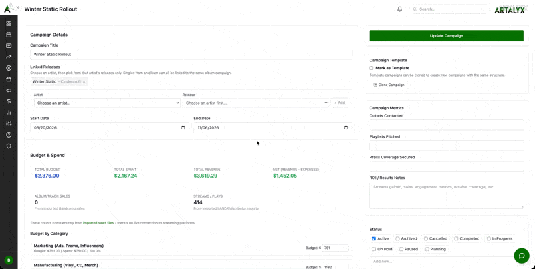The height and width of the screenshot is (269, 535).
Task: Remove Winter Static linked release tag
Action: 84,81
